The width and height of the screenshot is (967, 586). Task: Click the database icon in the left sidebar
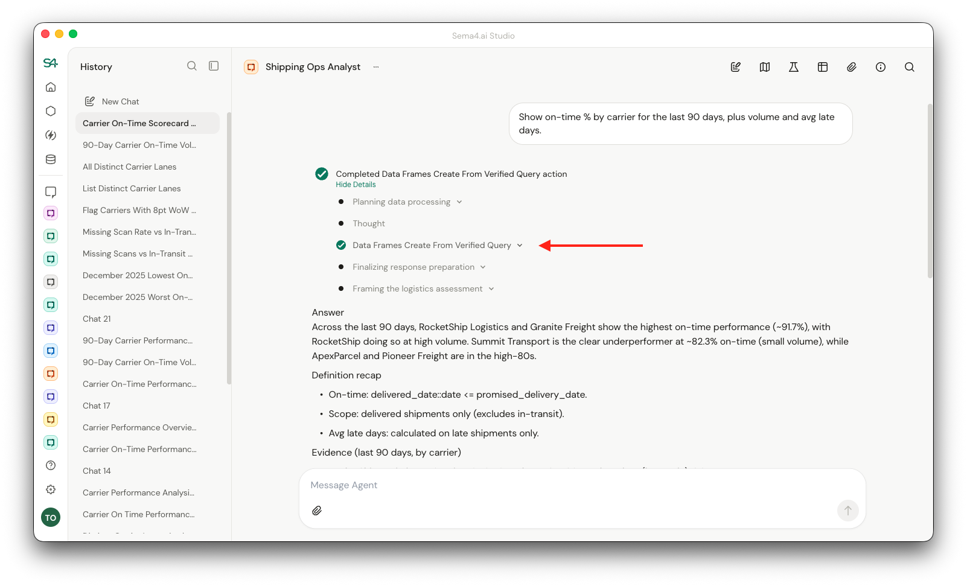(x=51, y=159)
